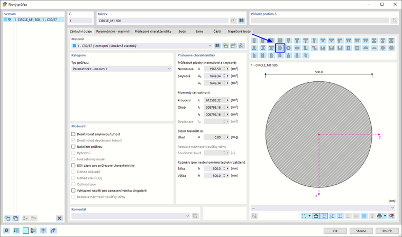Switch to Průřezové charakteristiky tab
The width and height of the screenshot is (402, 237).
pyautogui.click(x=152, y=32)
